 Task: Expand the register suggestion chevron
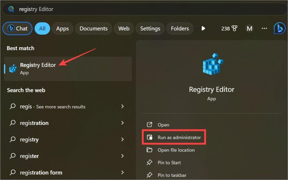(x=122, y=156)
